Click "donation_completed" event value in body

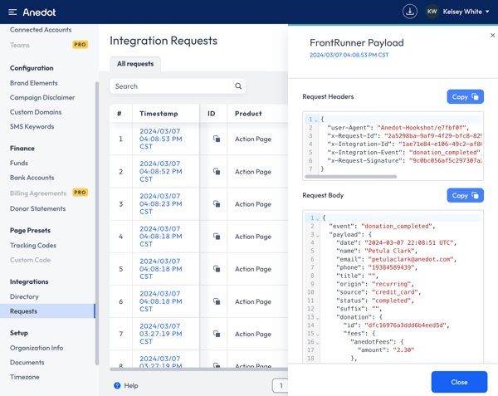(397, 226)
